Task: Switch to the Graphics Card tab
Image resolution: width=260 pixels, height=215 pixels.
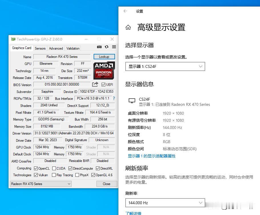Action: pyautogui.click(x=22, y=48)
